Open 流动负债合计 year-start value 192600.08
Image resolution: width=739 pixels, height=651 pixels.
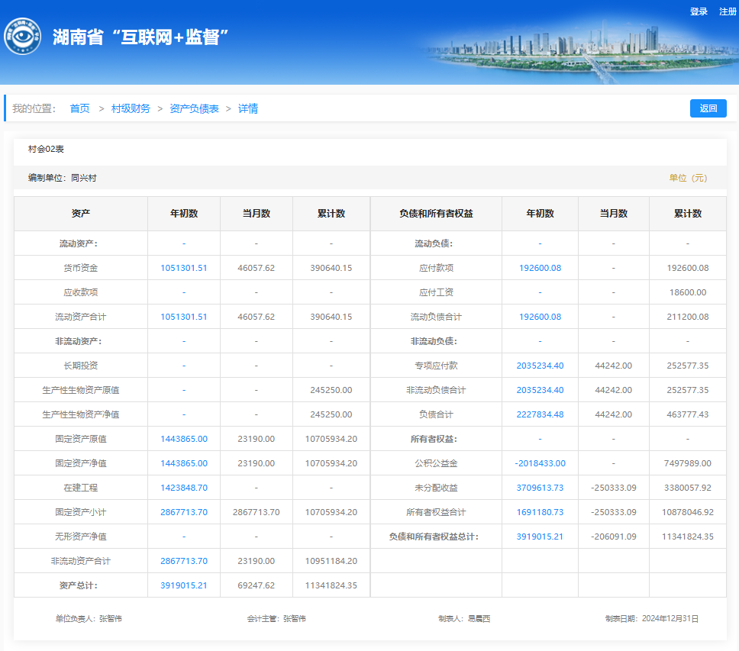coord(540,317)
